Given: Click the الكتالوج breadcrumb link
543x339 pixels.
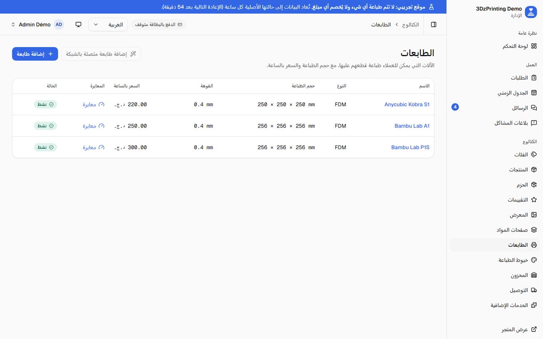Looking at the screenshot, I should [x=410, y=24].
